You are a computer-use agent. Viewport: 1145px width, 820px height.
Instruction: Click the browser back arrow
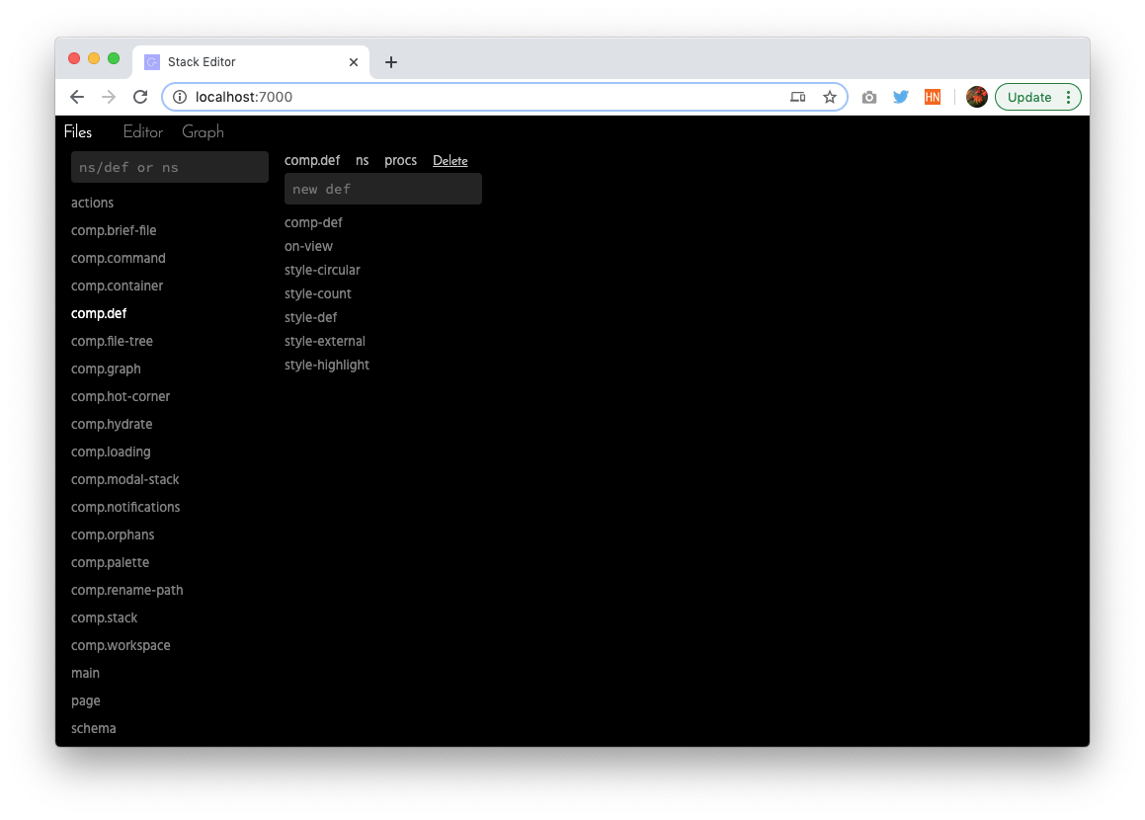pos(77,97)
